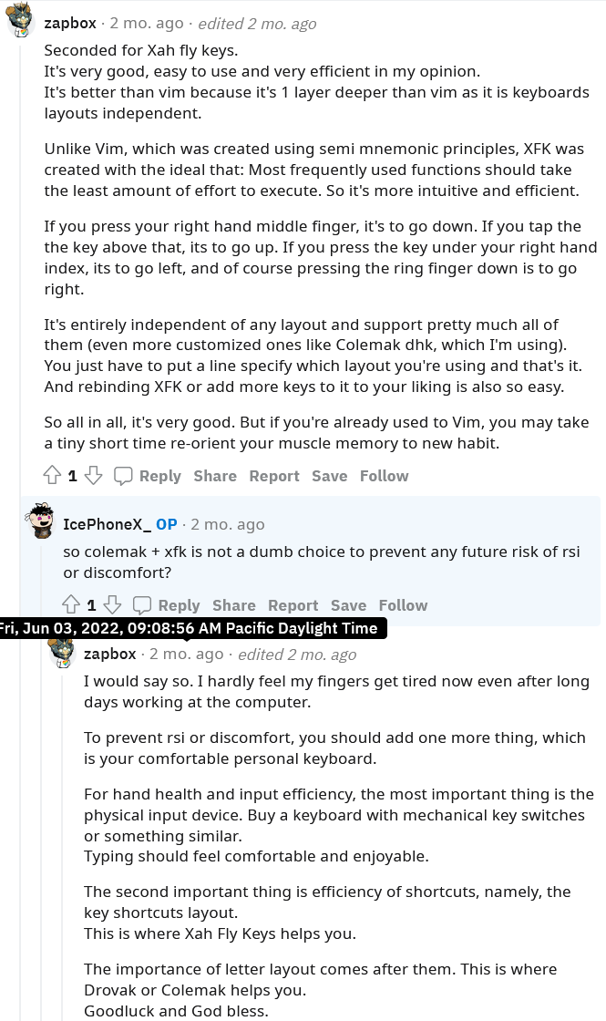Open IcePhoneX_'s avatar image
The width and height of the screenshot is (606, 1021).
[40, 521]
